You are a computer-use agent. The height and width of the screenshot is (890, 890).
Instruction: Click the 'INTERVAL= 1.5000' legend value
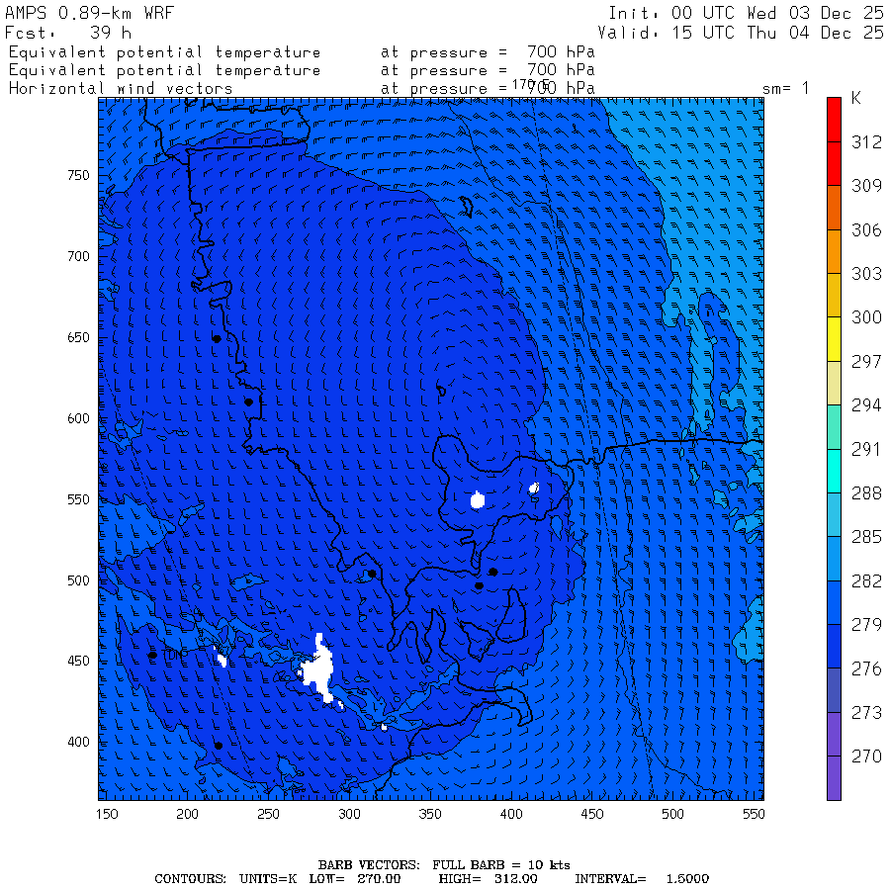point(642,879)
